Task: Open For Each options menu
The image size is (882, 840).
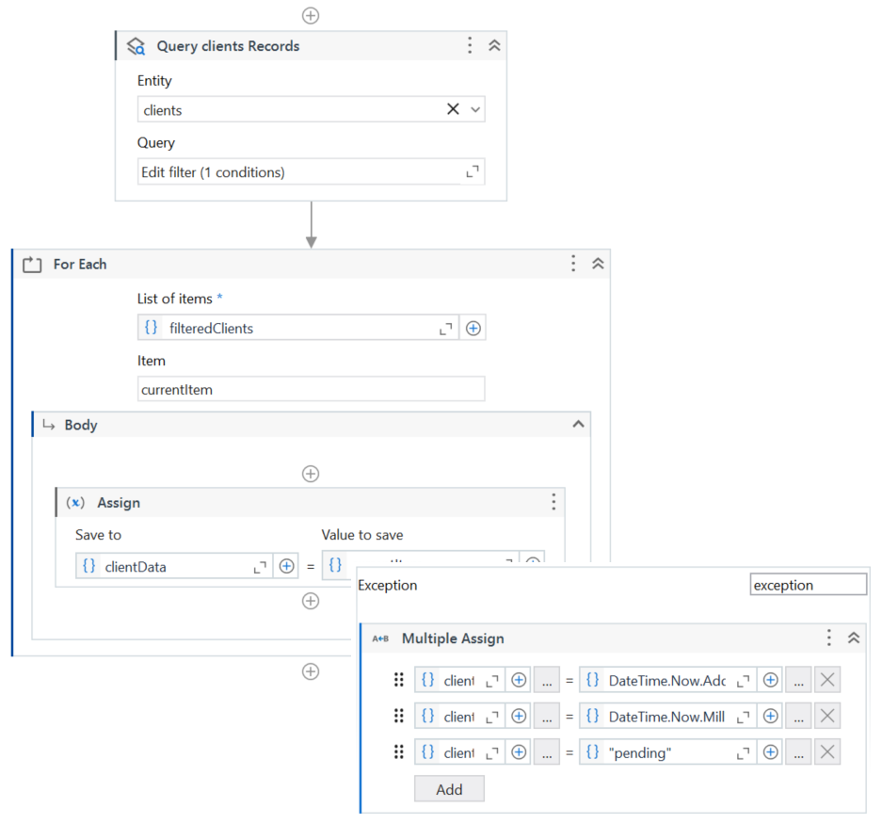Action: coord(573,265)
